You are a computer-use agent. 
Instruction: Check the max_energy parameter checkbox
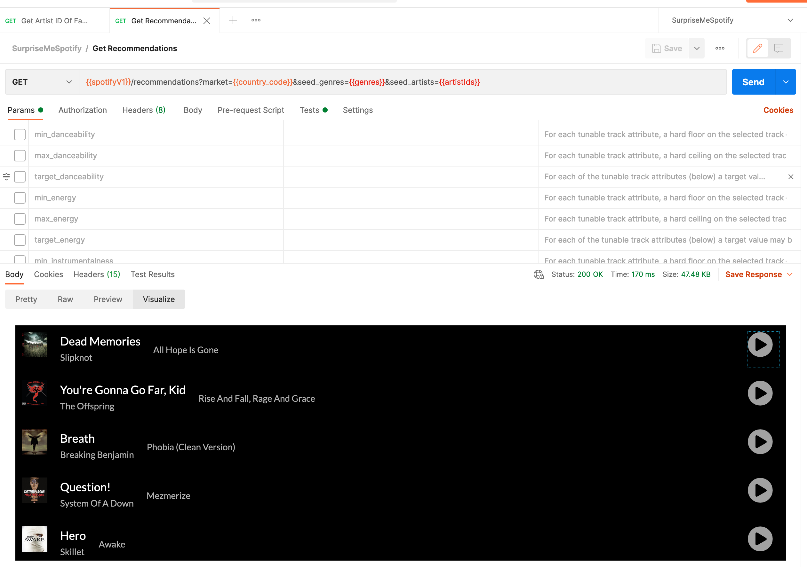point(20,219)
